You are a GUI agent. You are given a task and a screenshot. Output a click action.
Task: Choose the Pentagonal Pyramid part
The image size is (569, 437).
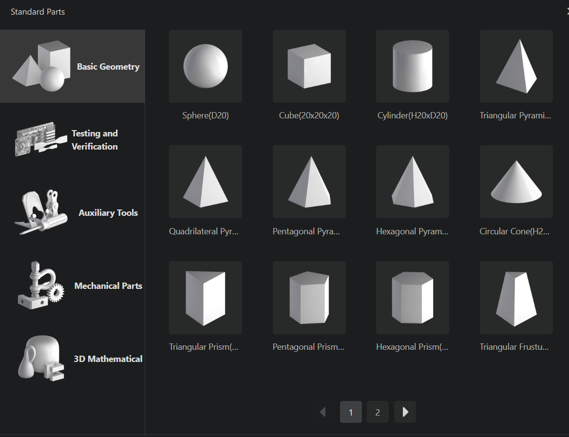[309, 182]
